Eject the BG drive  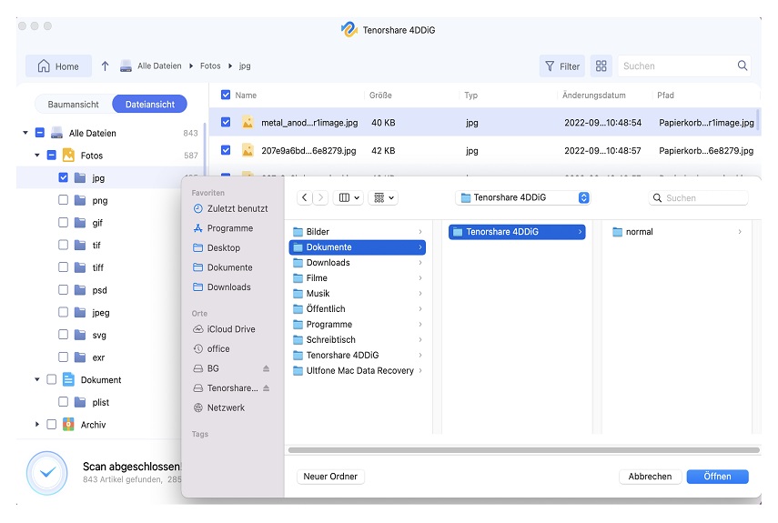[267, 368]
